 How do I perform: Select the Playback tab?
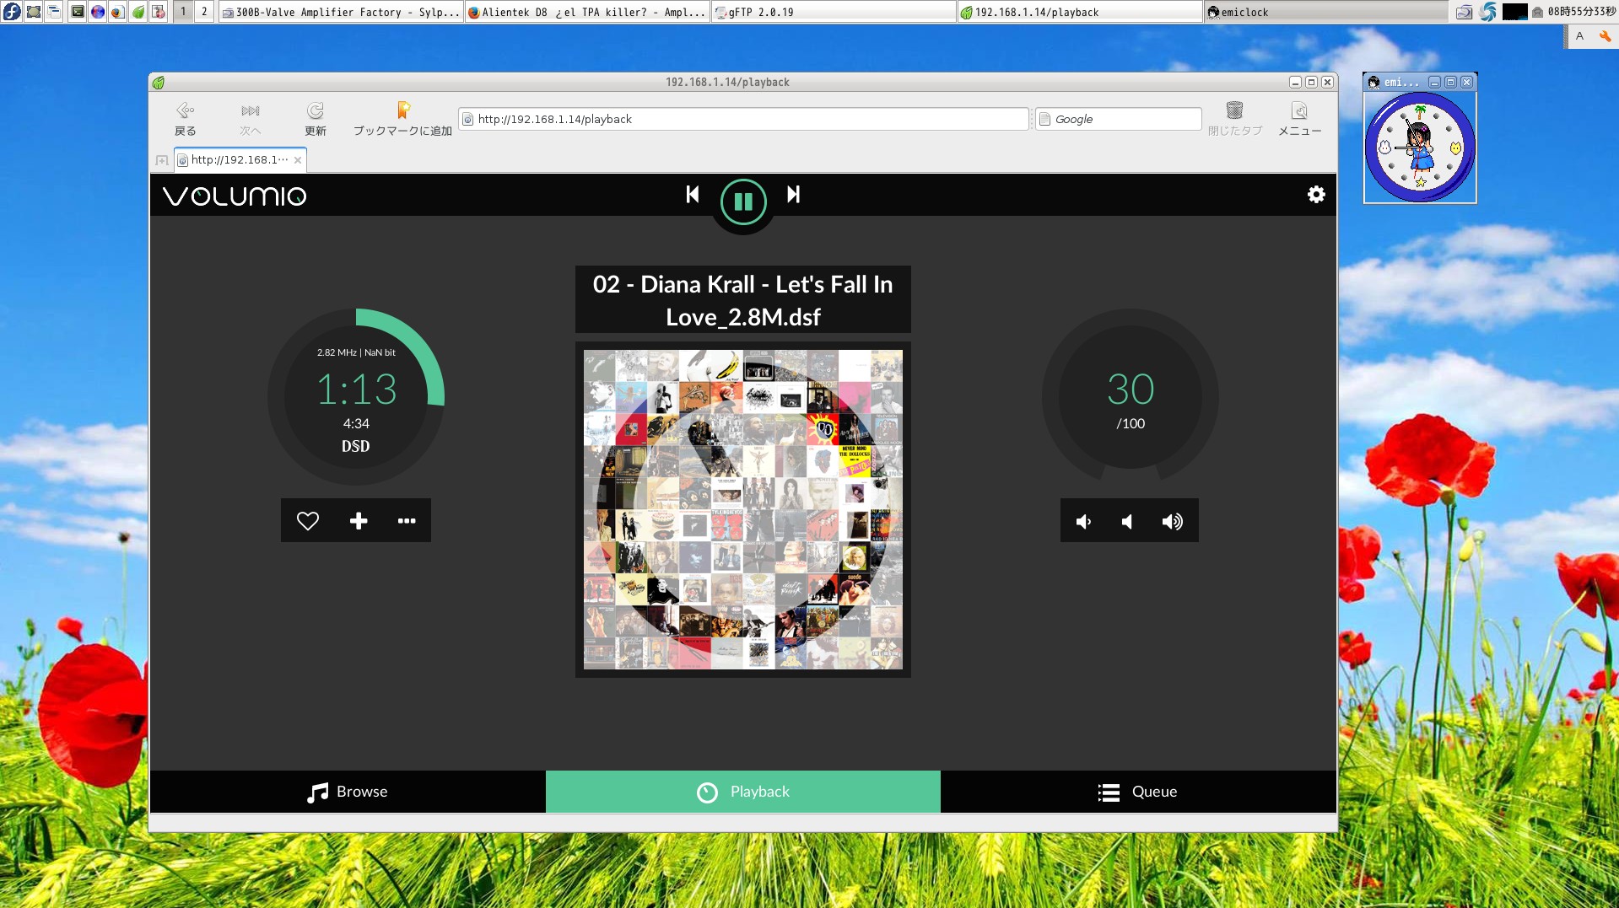[x=742, y=791]
